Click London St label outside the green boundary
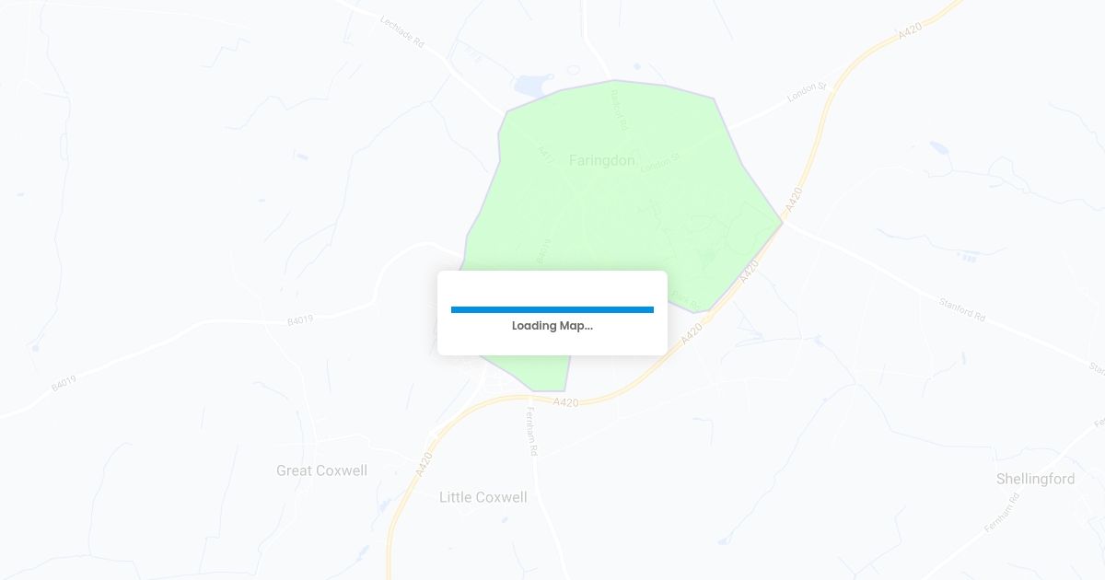 click(x=808, y=93)
